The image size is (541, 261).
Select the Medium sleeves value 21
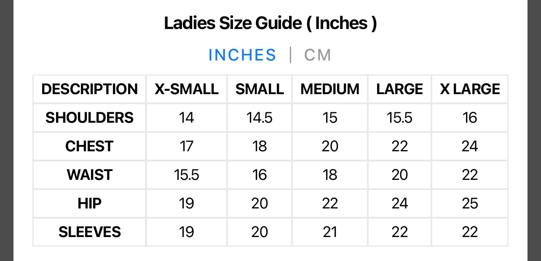(x=330, y=232)
